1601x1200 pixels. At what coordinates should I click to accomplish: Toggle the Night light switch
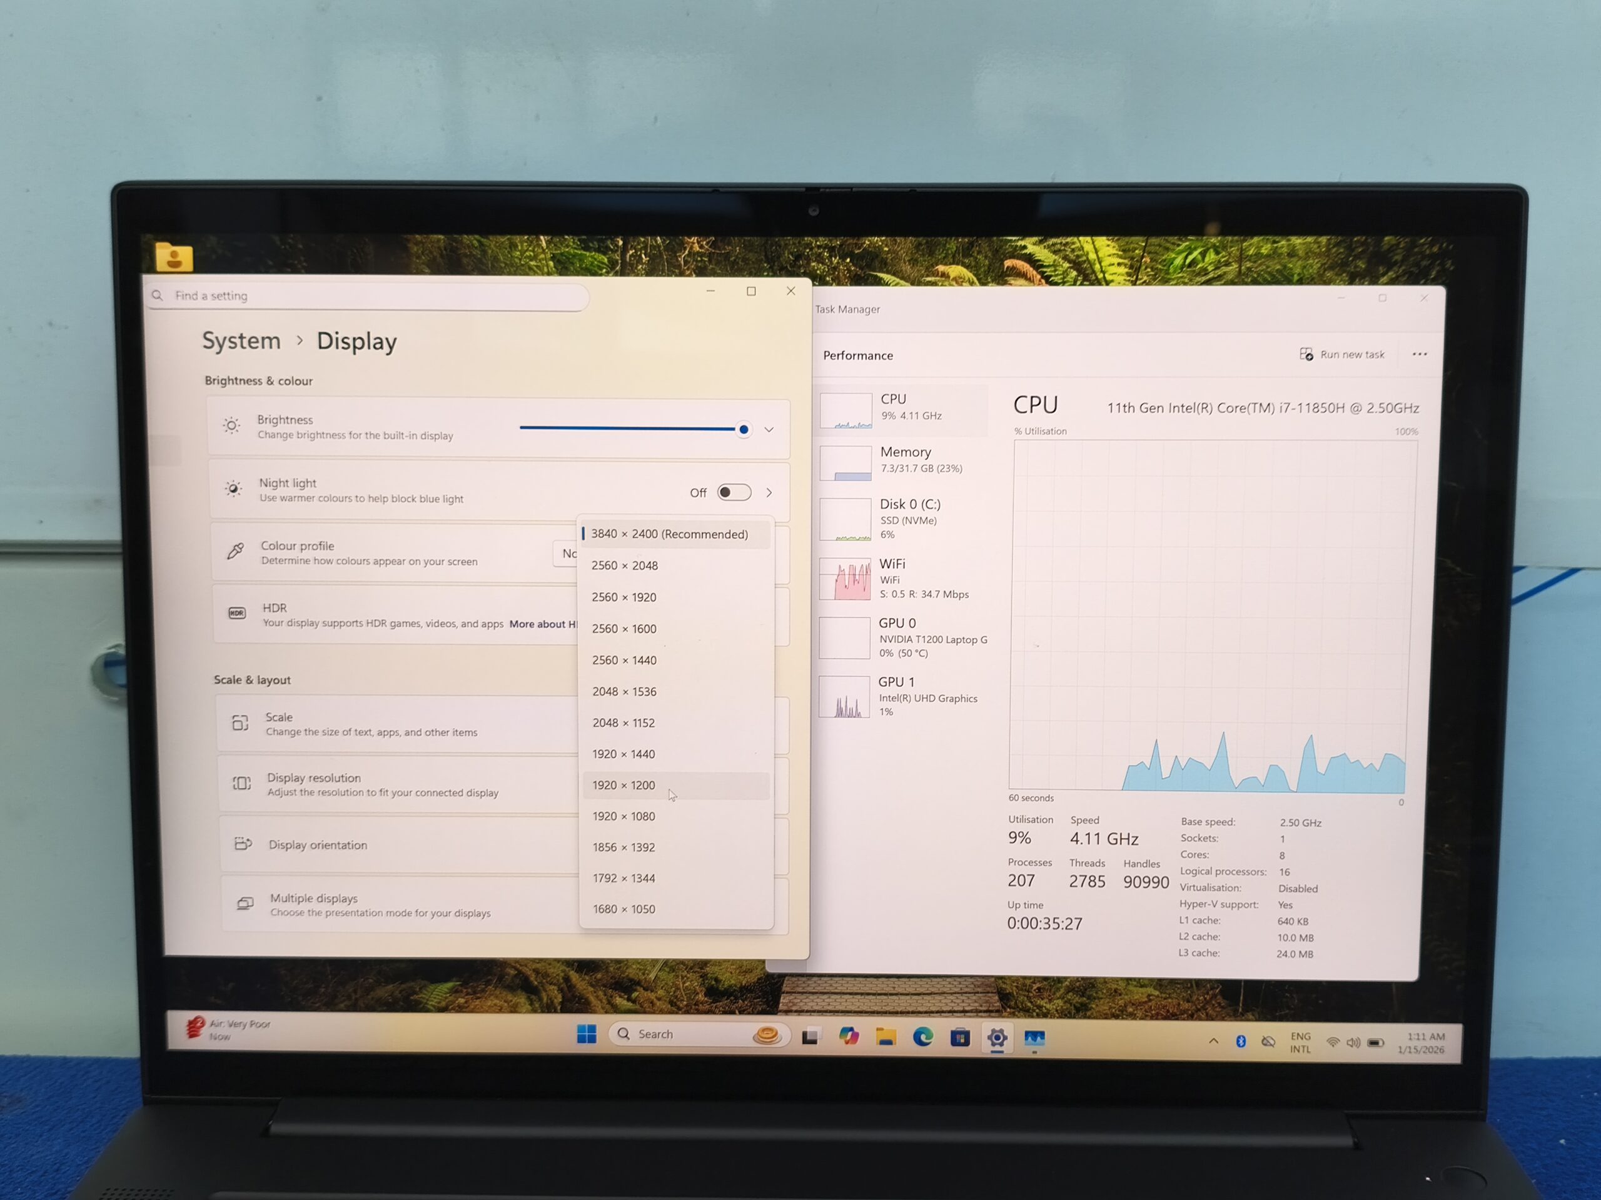[x=734, y=492]
